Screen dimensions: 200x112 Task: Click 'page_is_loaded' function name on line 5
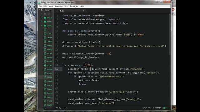tap(78, 31)
